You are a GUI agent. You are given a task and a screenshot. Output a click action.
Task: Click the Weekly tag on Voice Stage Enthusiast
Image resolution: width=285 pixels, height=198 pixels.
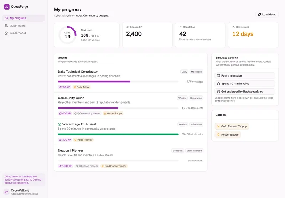(x=182, y=124)
